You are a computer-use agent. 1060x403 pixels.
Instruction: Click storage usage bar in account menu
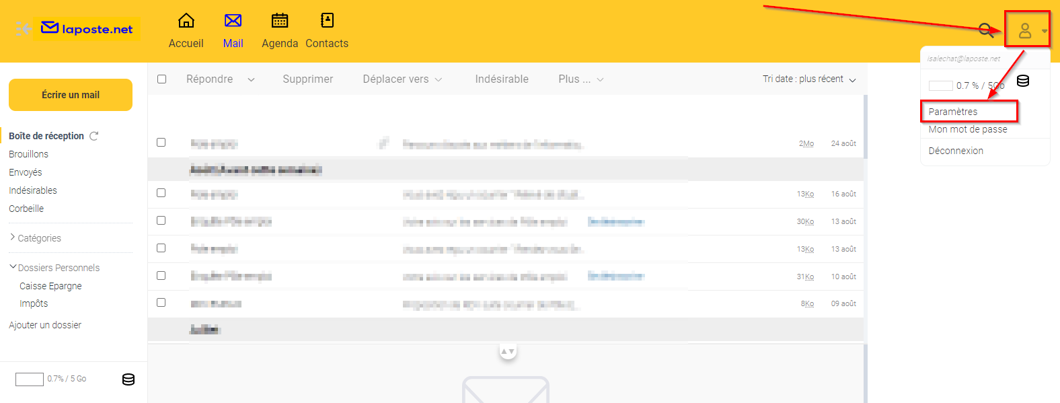(940, 85)
